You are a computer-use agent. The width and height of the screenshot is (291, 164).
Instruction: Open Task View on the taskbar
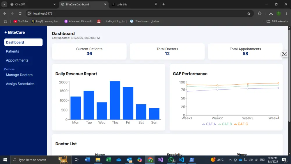(77, 160)
